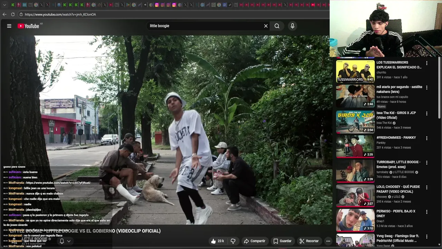Play the PERMISO - PERFIL BAJO thumbnail
This screenshot has height=249, width=442.
tap(355, 220)
